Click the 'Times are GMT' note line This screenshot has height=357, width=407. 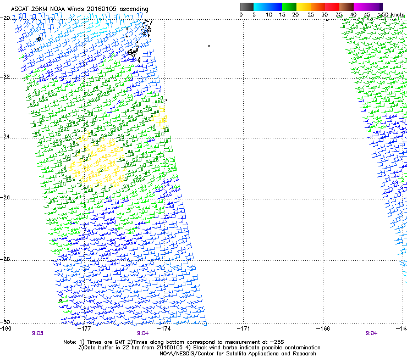[174, 342]
